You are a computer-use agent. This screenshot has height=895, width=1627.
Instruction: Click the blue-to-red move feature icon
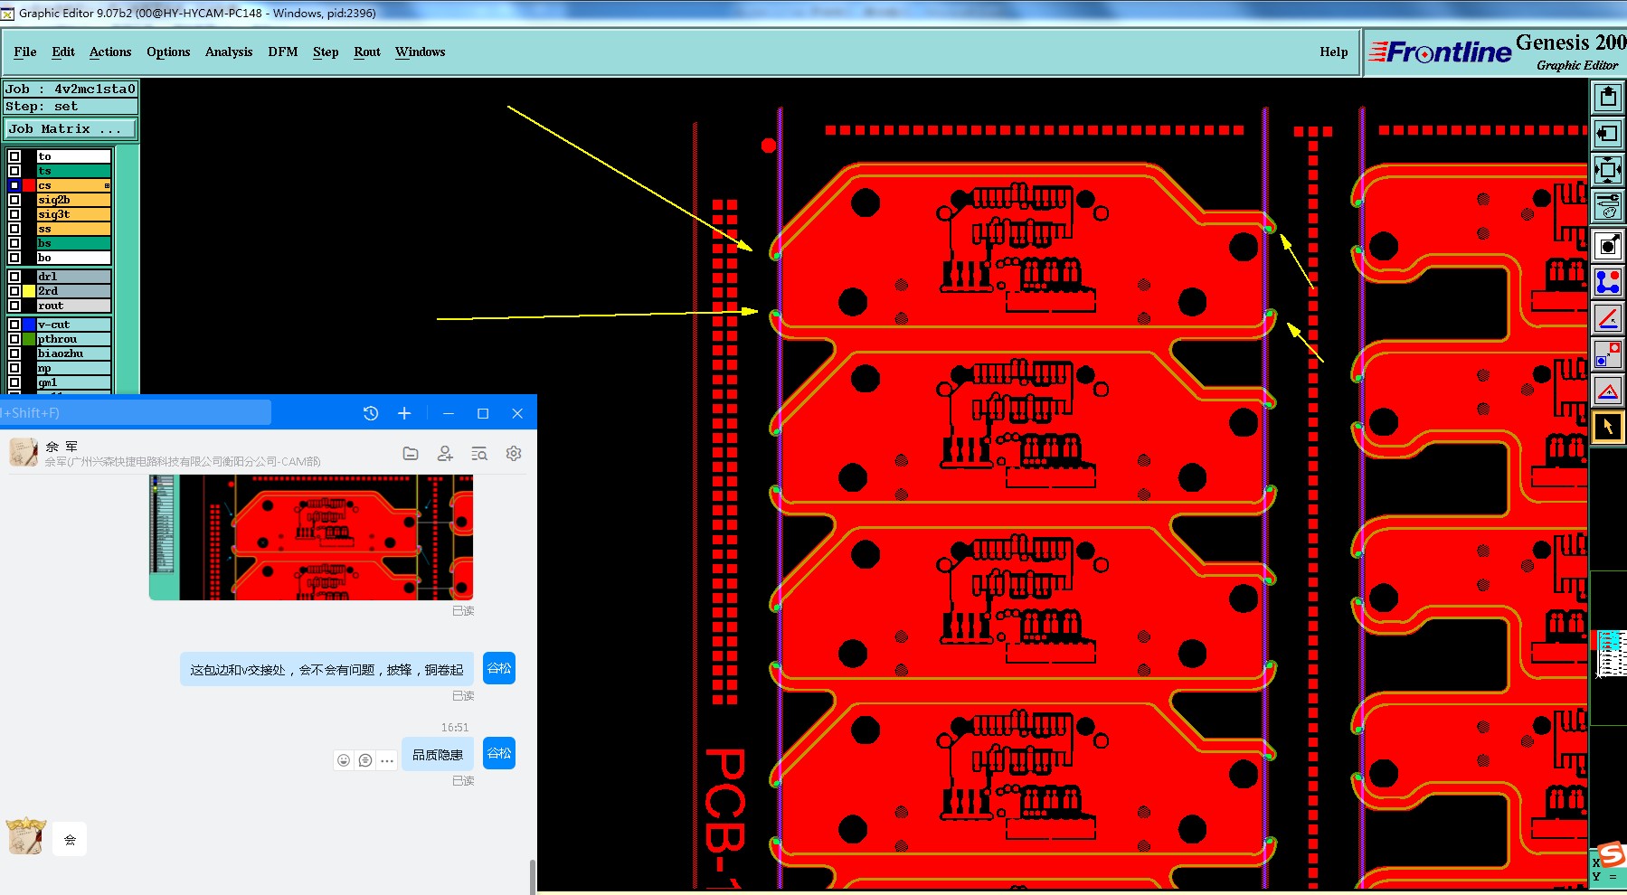pyautogui.click(x=1607, y=354)
